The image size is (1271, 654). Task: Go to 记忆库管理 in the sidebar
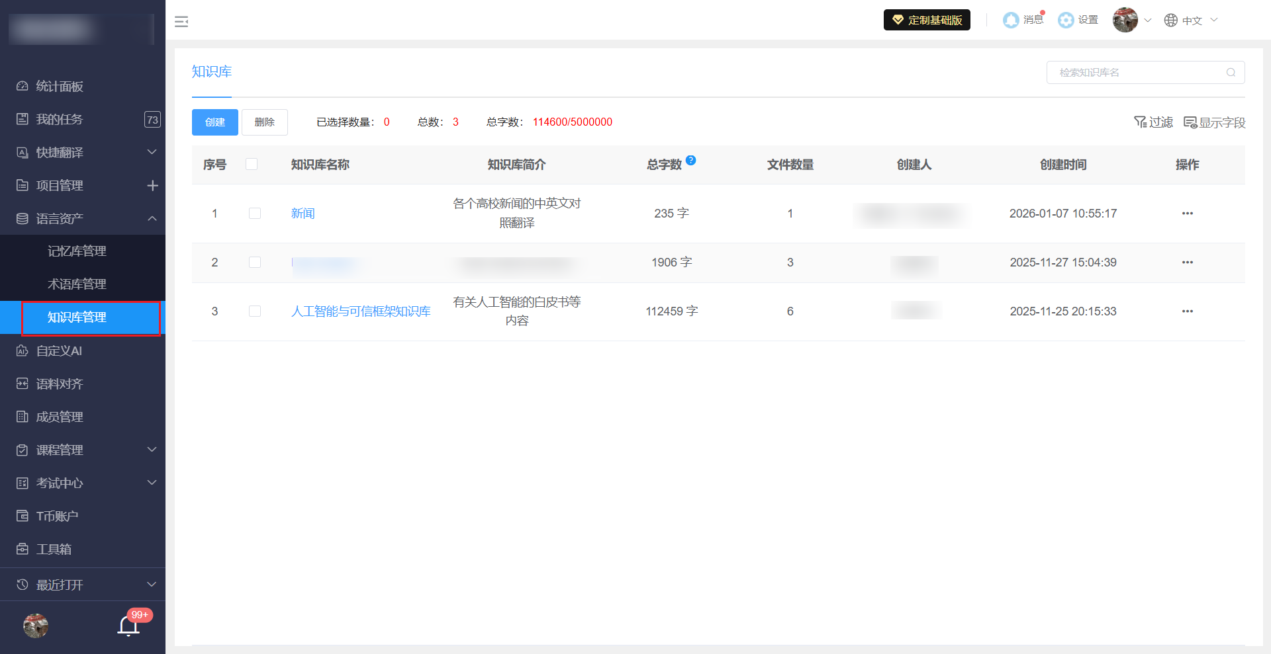point(77,251)
